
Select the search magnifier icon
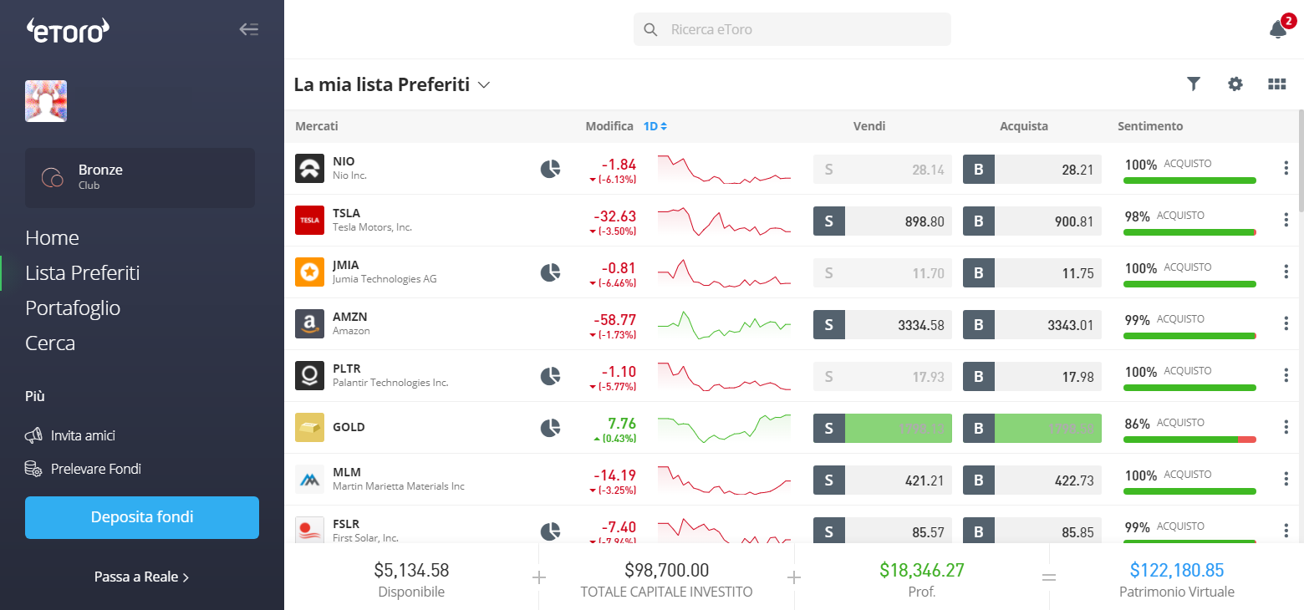[651, 28]
